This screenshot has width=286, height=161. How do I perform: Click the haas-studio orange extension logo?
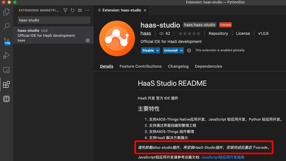(117, 38)
